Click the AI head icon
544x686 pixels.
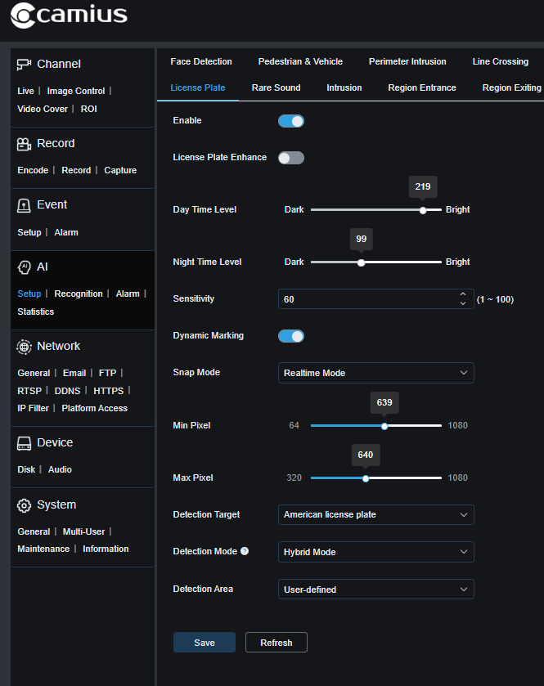24,267
